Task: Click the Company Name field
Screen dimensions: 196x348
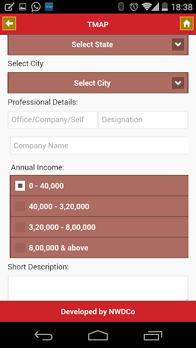Action: pos(99,146)
